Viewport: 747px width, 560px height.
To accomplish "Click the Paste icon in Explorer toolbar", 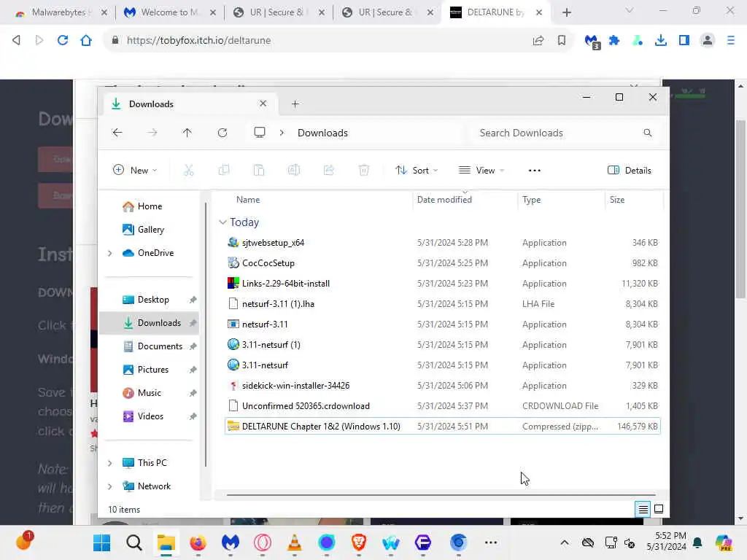I will [259, 170].
